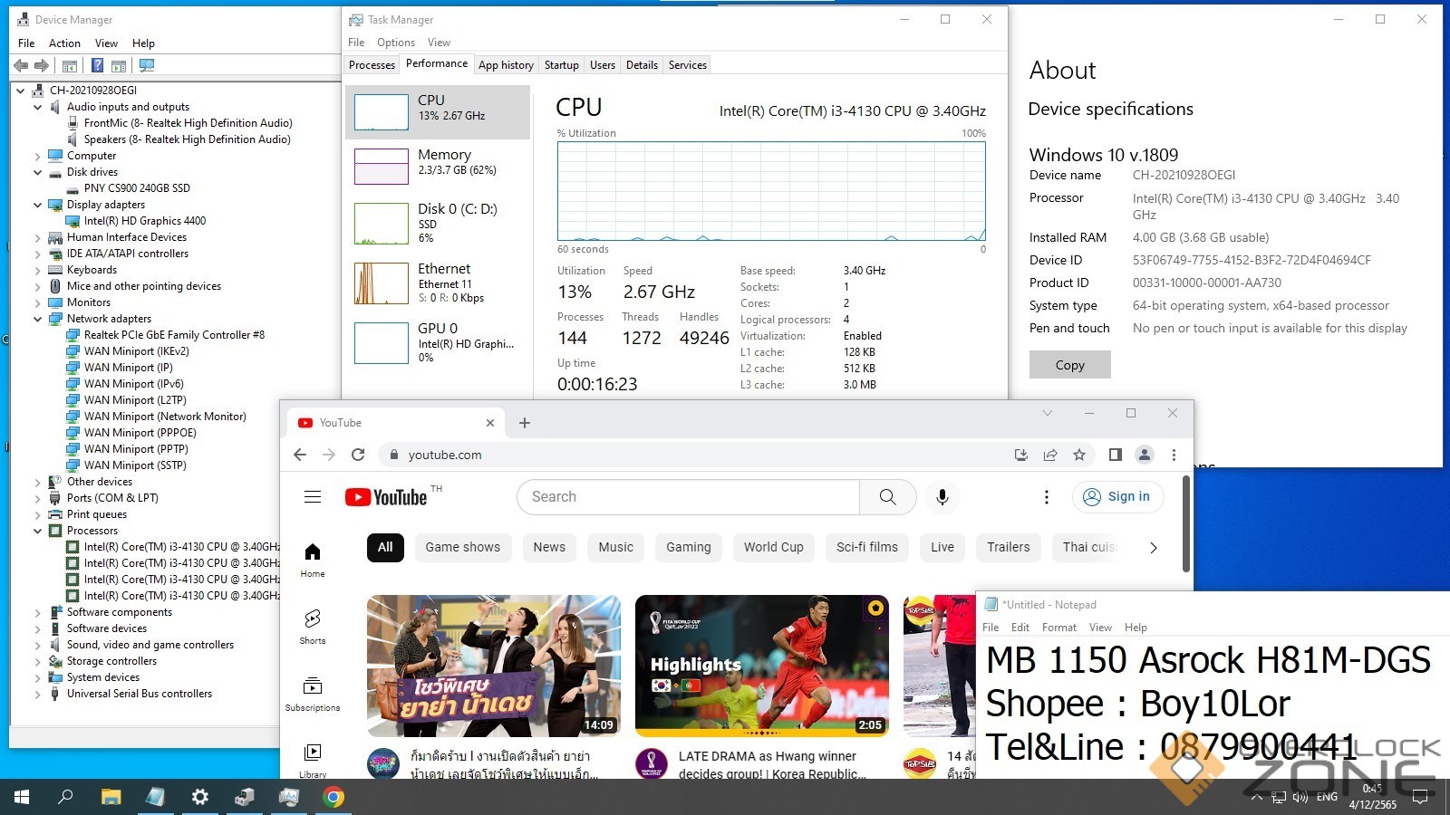Click the YouTube search magnifier button
This screenshot has height=815, width=1450.
[887, 497]
